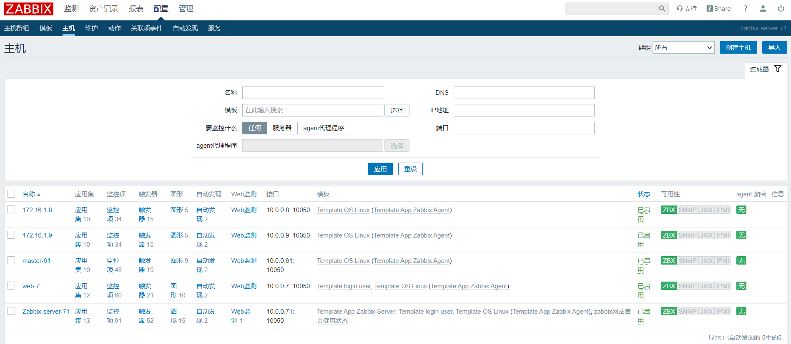This screenshot has width=791, height=344.
Task: Sort by 名称 column header
Action: pos(31,194)
